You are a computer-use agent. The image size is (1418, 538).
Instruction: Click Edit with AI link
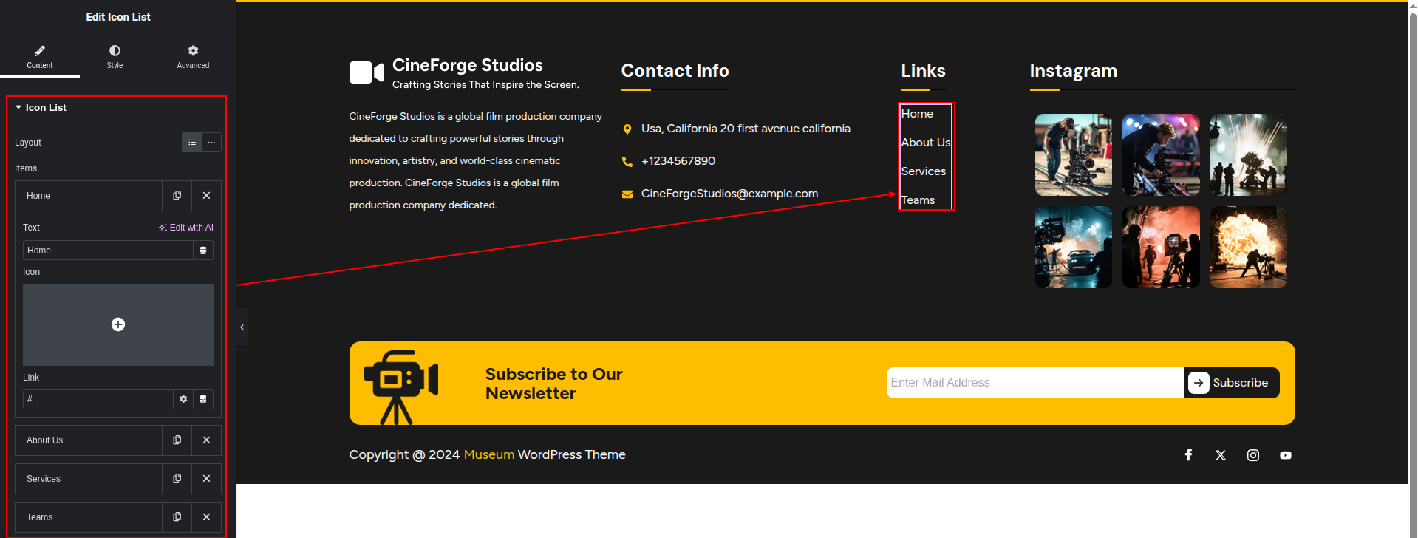pyautogui.click(x=186, y=228)
